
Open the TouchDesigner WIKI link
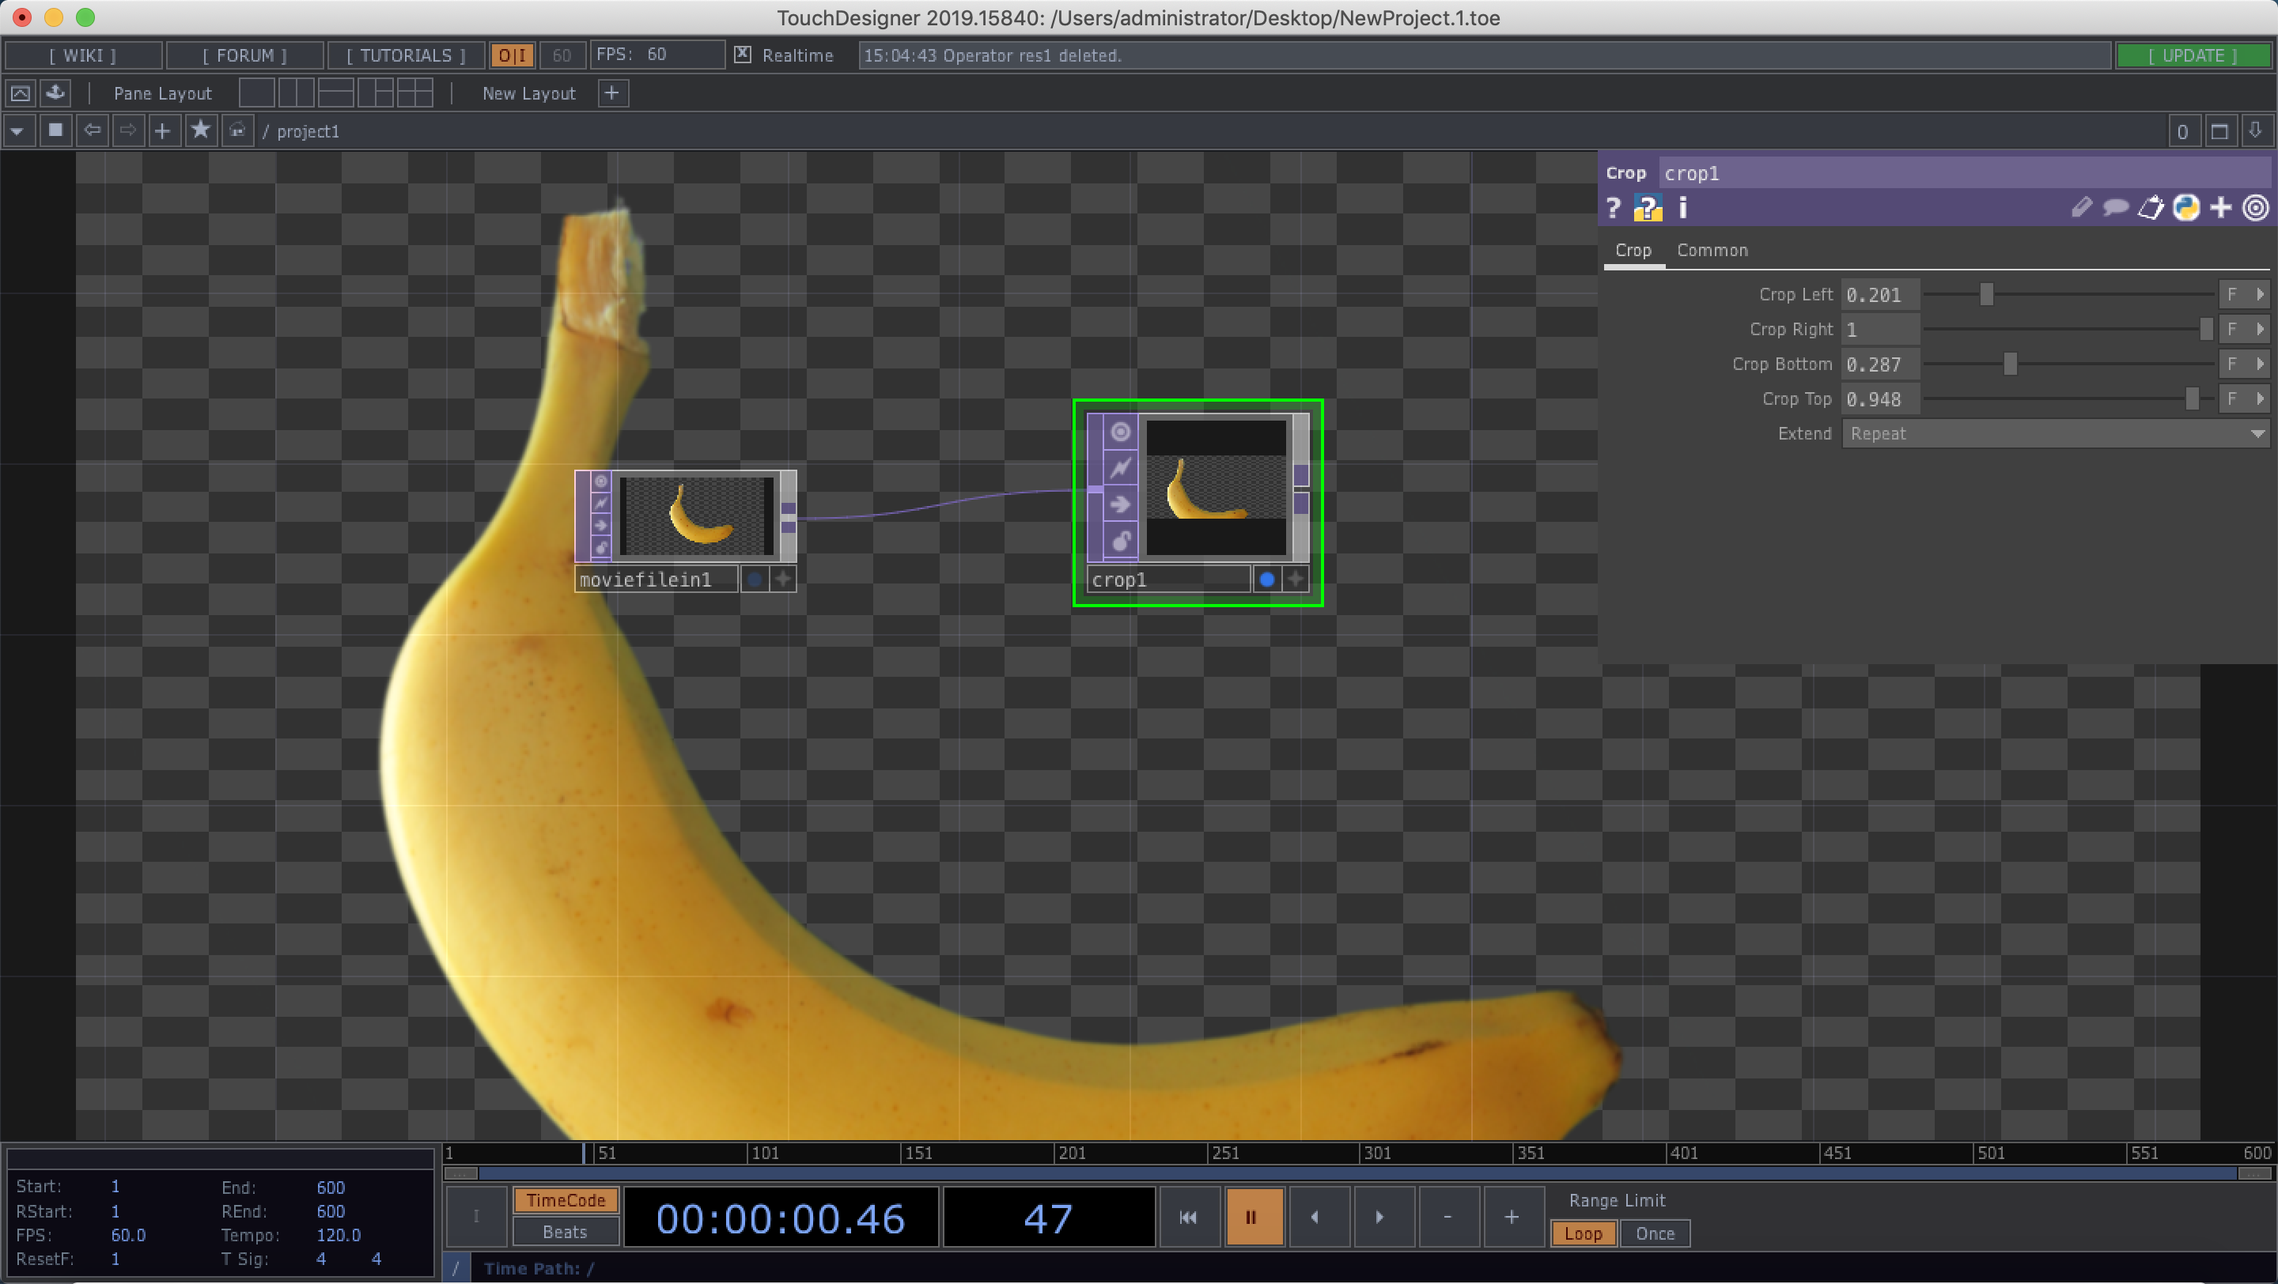[x=83, y=55]
